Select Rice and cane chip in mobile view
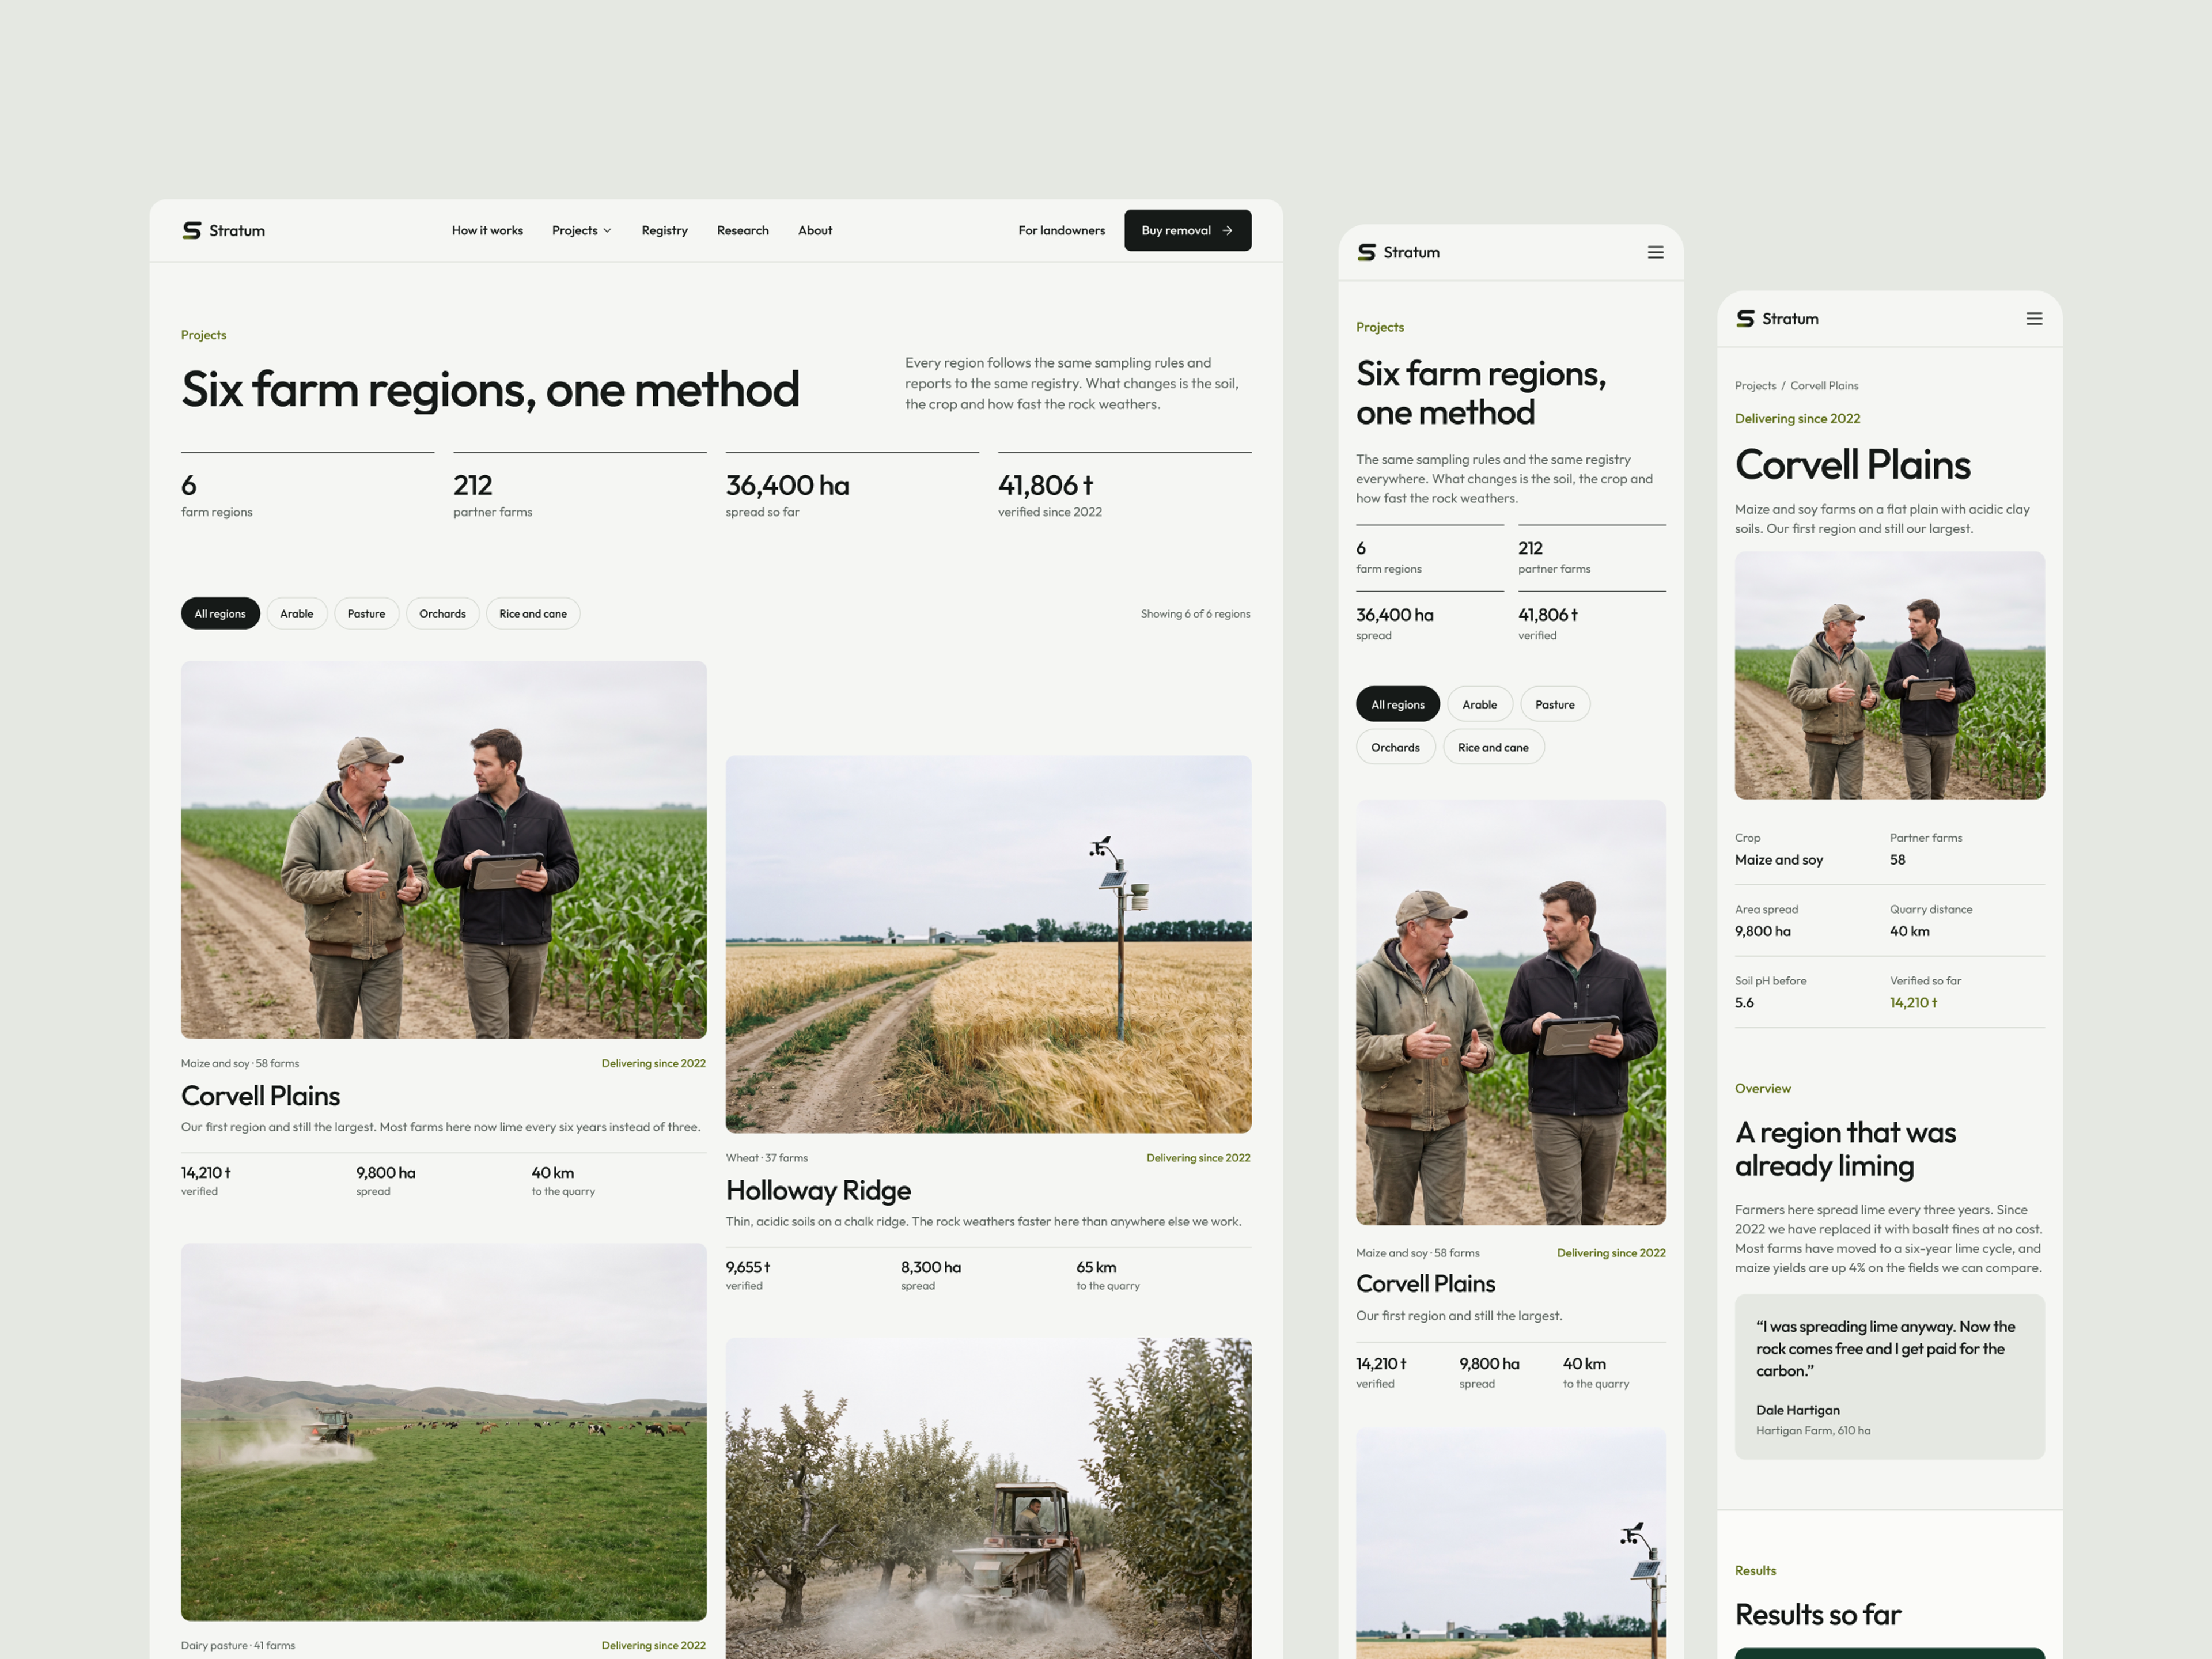Image resolution: width=2212 pixels, height=1659 pixels. click(1493, 748)
